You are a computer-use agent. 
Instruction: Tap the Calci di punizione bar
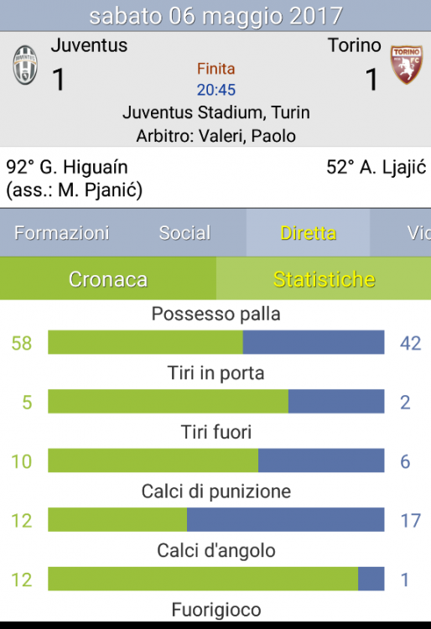tap(216, 519)
